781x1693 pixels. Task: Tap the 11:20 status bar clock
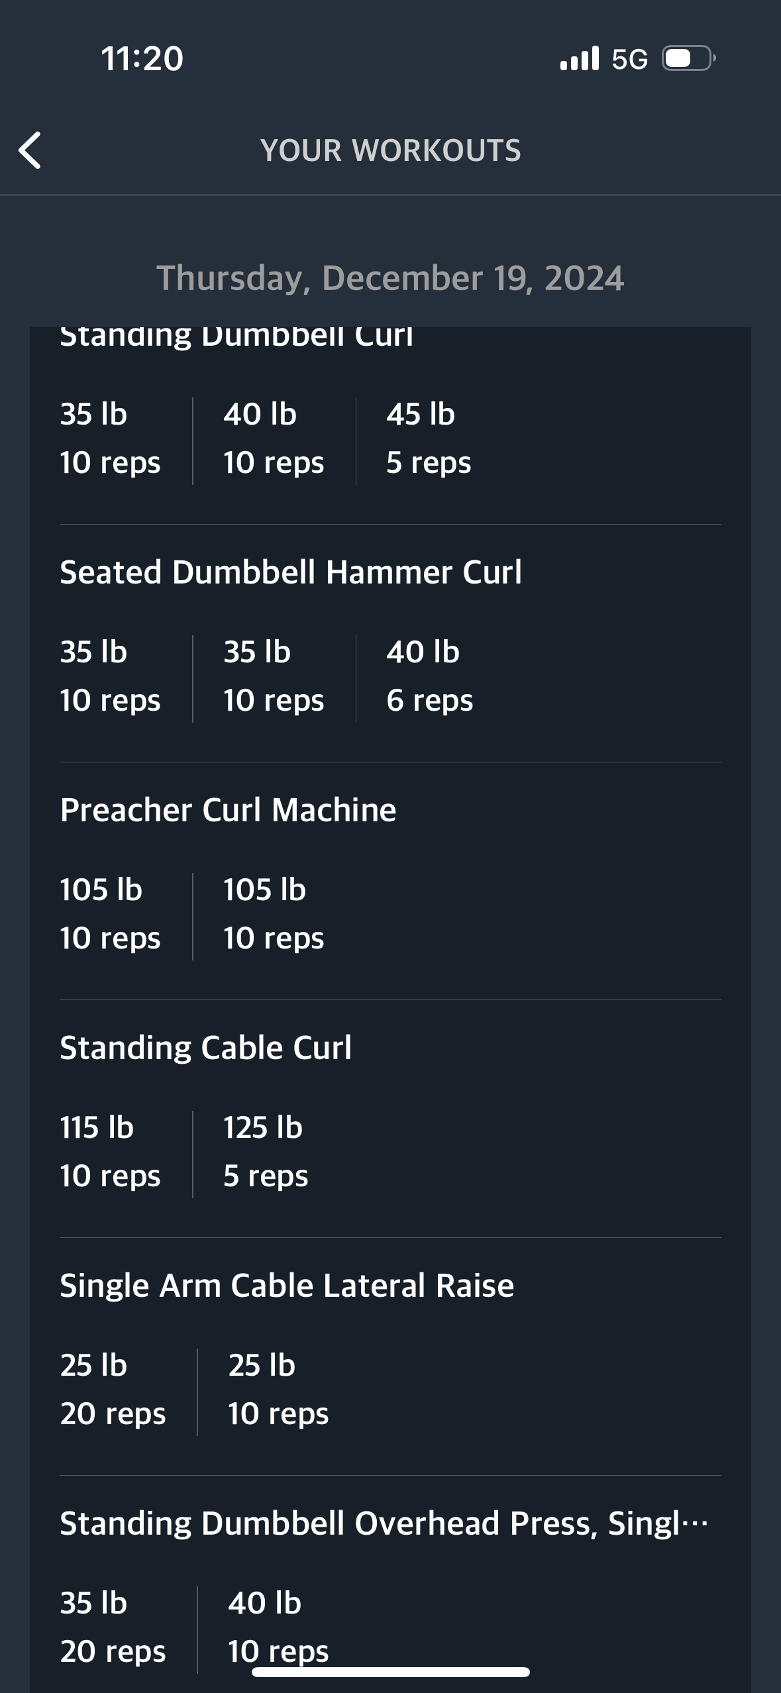142,58
